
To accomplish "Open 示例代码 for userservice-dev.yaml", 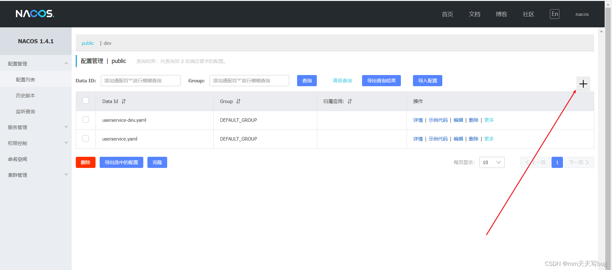I will [438, 120].
